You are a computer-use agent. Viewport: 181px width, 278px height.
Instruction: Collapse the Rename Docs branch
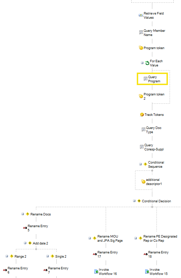pyautogui.click(x=22, y=214)
